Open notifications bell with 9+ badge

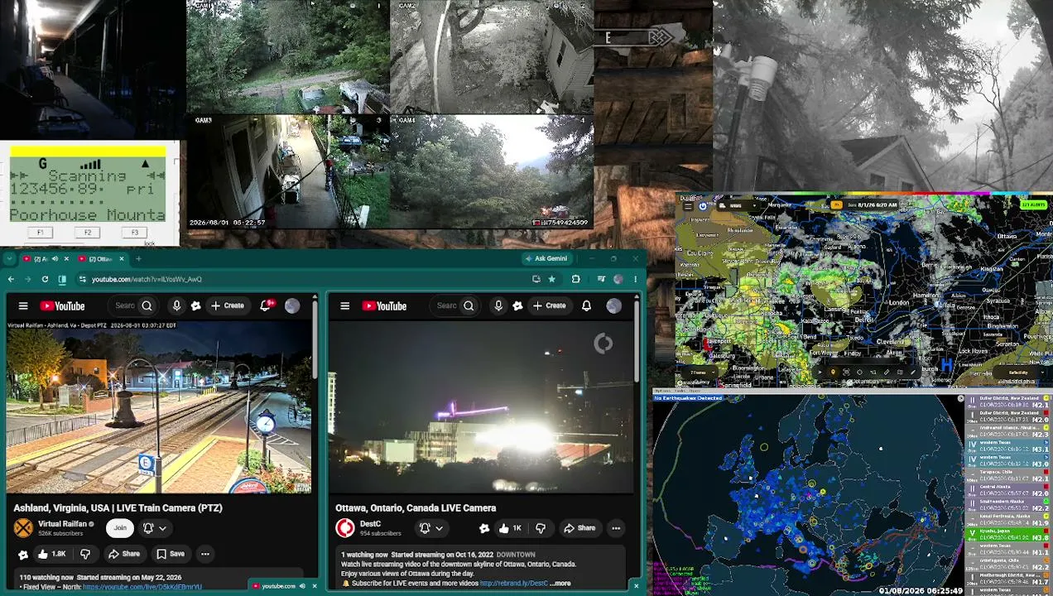click(267, 305)
